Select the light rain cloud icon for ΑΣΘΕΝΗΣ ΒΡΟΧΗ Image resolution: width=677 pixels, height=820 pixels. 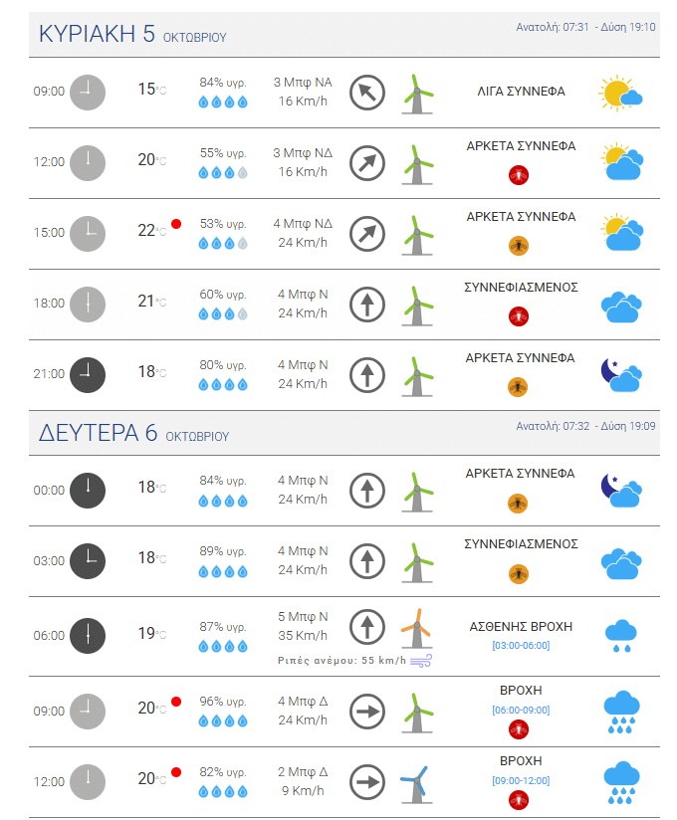click(621, 635)
